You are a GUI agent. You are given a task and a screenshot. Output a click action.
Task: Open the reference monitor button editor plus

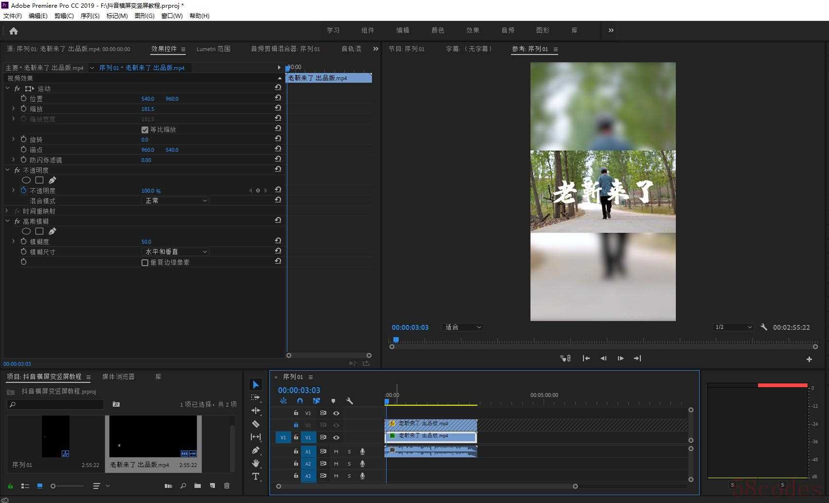(x=809, y=359)
